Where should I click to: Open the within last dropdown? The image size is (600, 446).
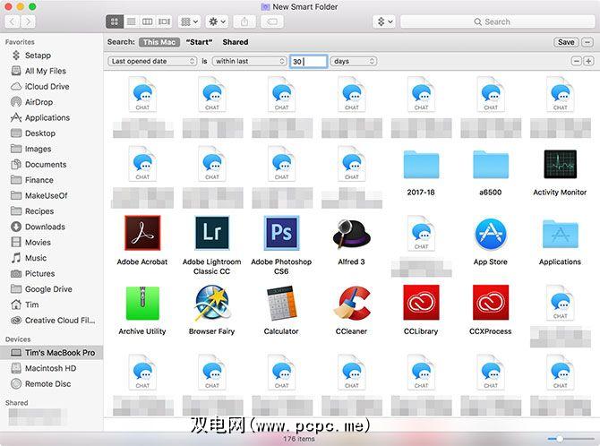250,61
